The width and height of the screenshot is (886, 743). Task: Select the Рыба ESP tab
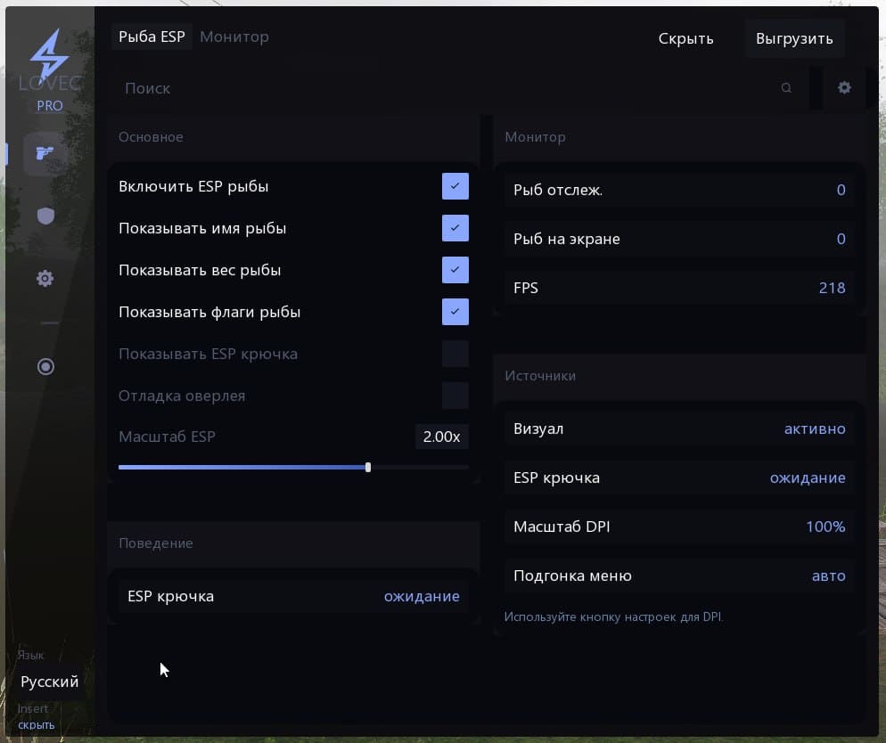(x=152, y=37)
